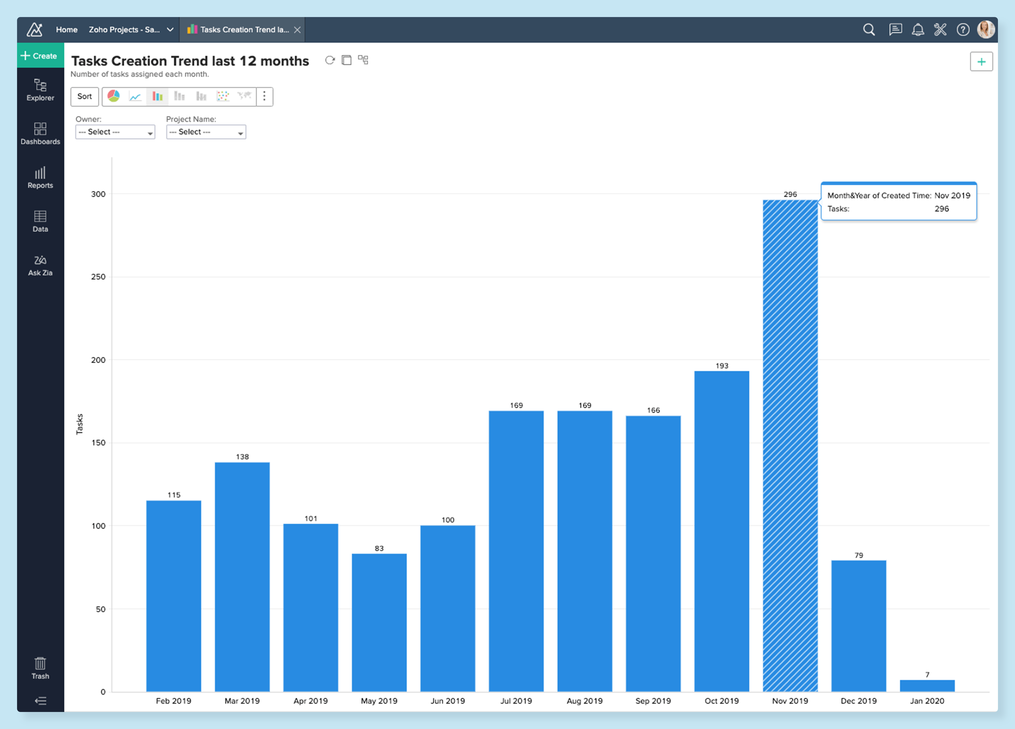This screenshot has width=1015, height=729.
Task: Close the Tasks Creation Trend tab
Action: point(297,30)
